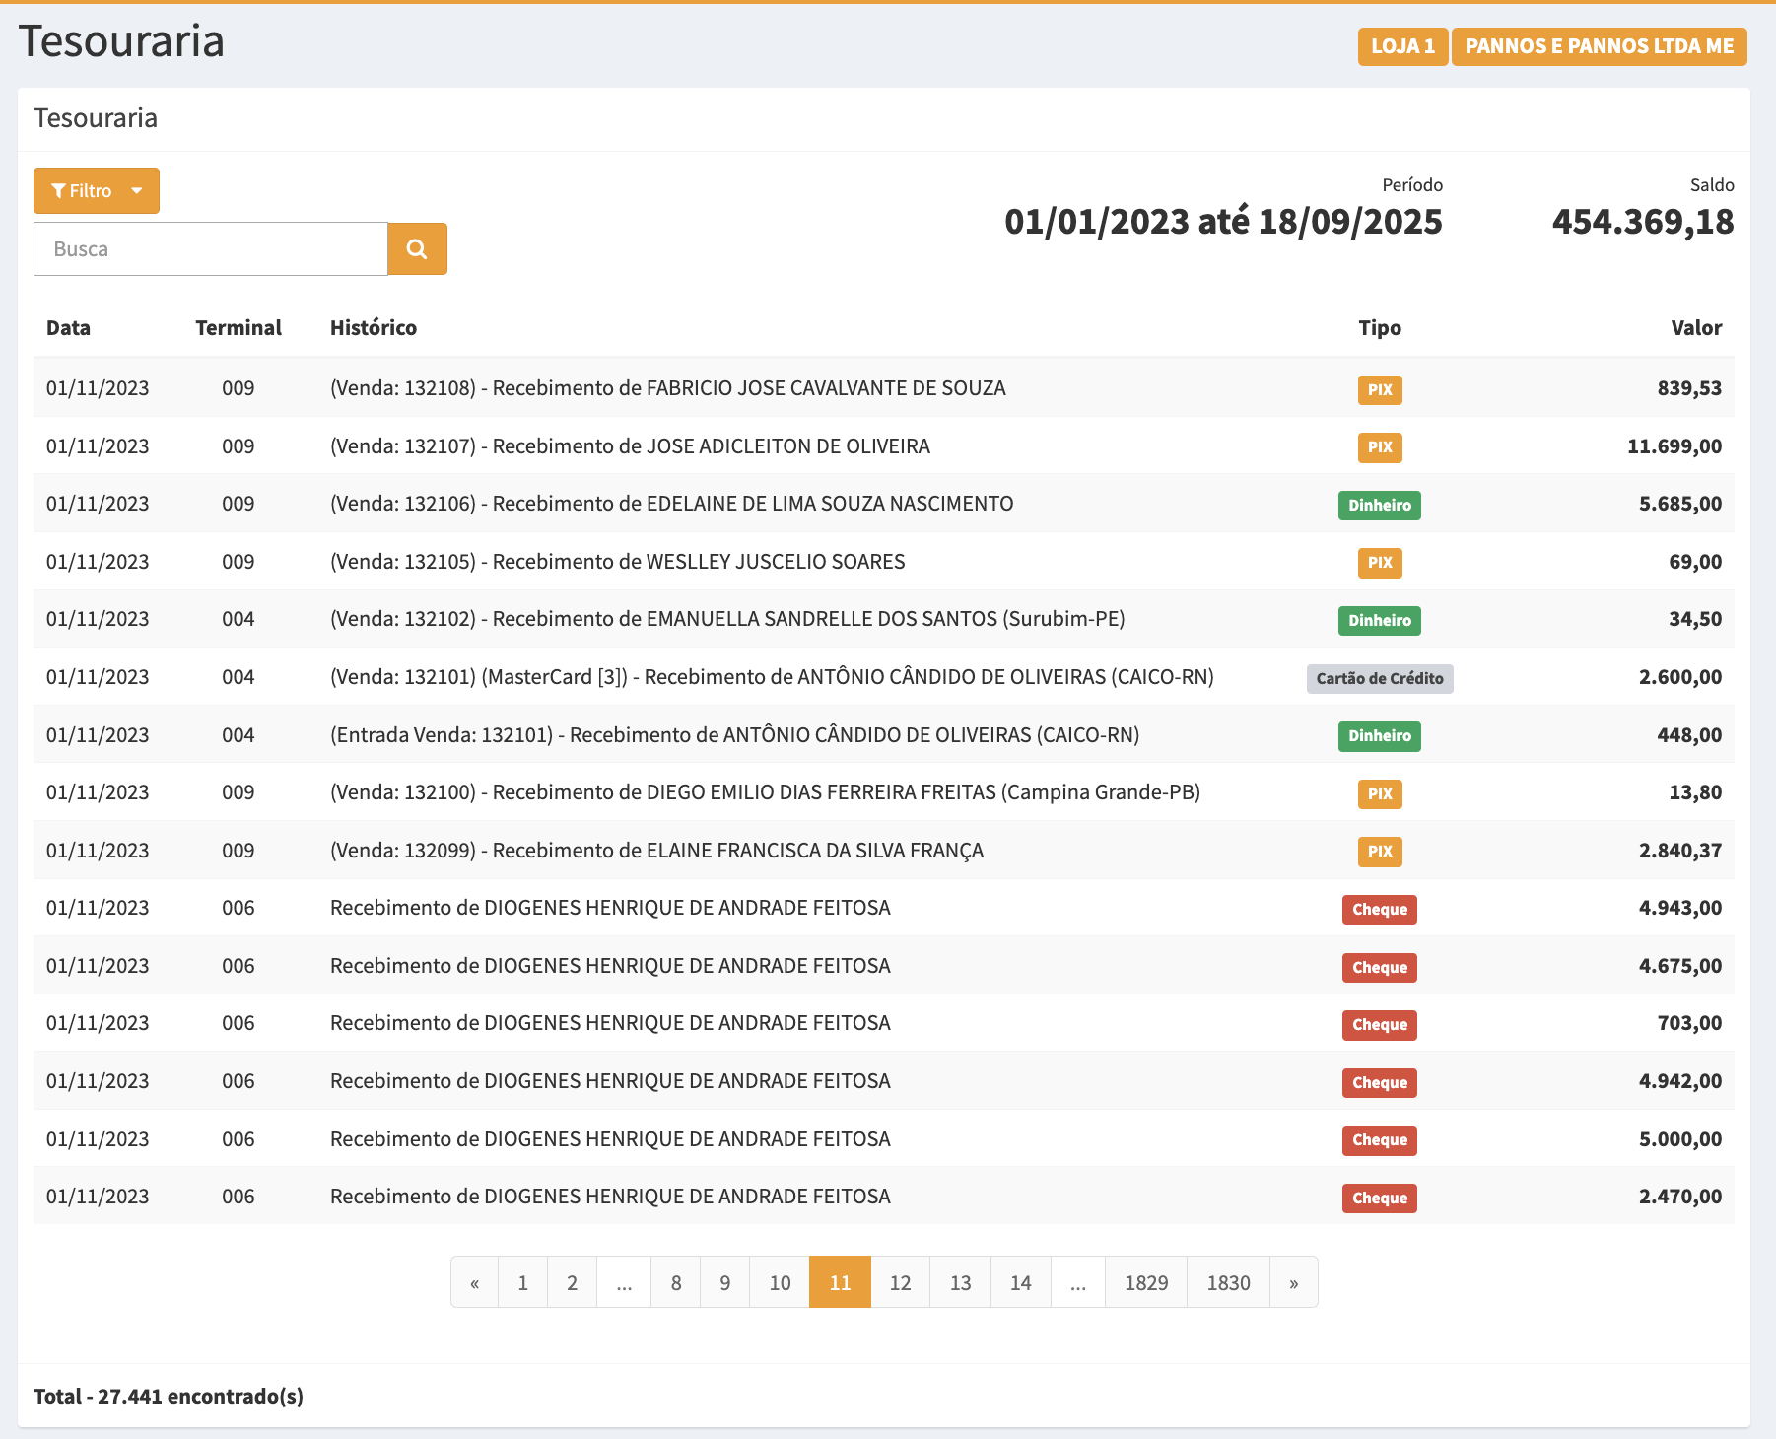The image size is (1776, 1439).
Task: Click Dinheiro badge on EDELAINE row
Action: tap(1379, 505)
